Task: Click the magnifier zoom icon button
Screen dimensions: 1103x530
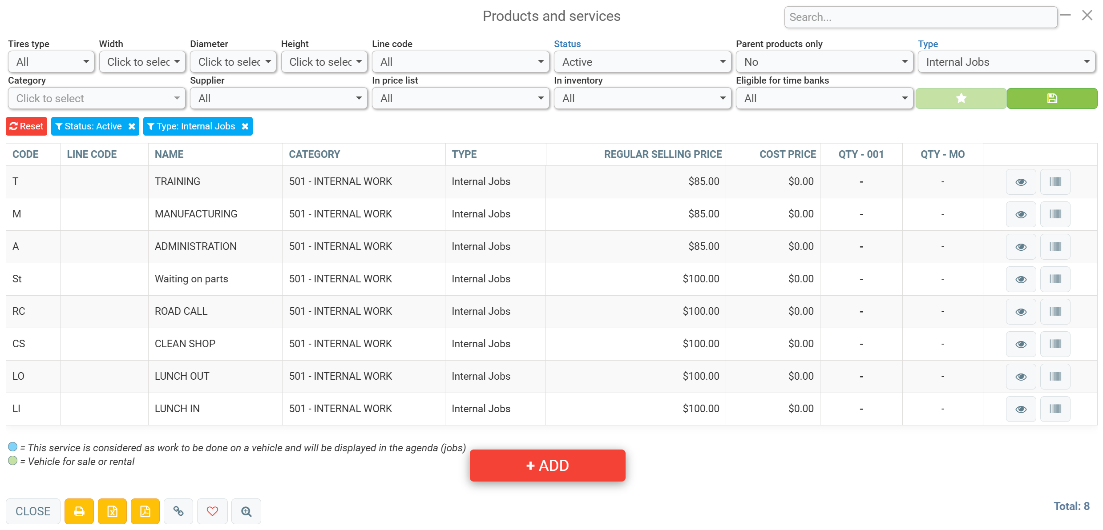Action: click(x=246, y=511)
